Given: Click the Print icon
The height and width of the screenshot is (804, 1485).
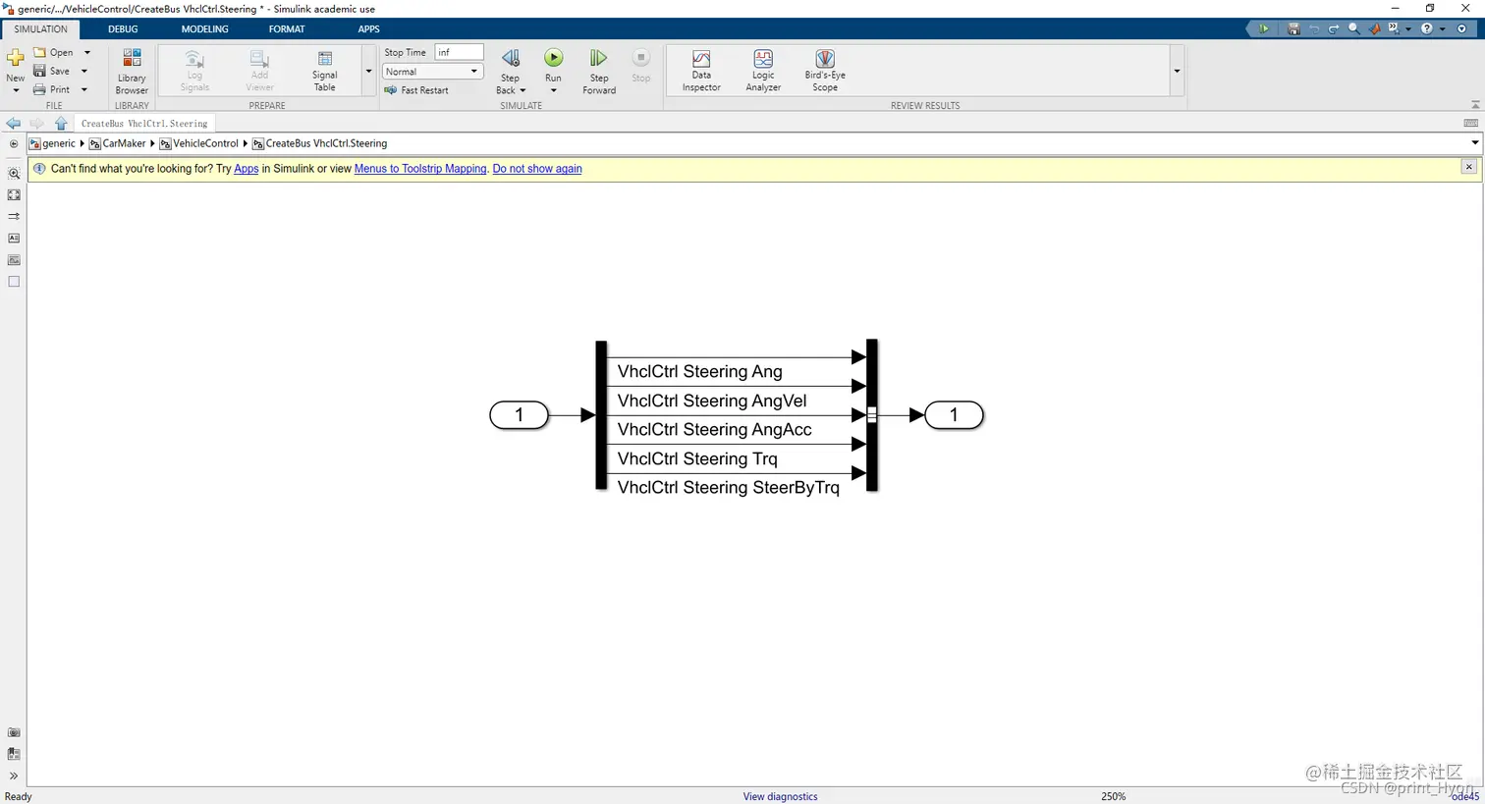Looking at the screenshot, I should click(x=40, y=89).
